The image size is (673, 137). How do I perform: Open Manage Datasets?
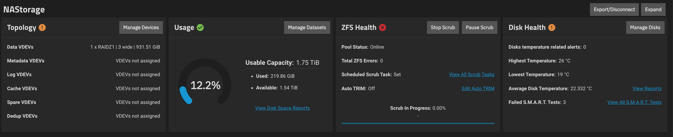[307, 28]
